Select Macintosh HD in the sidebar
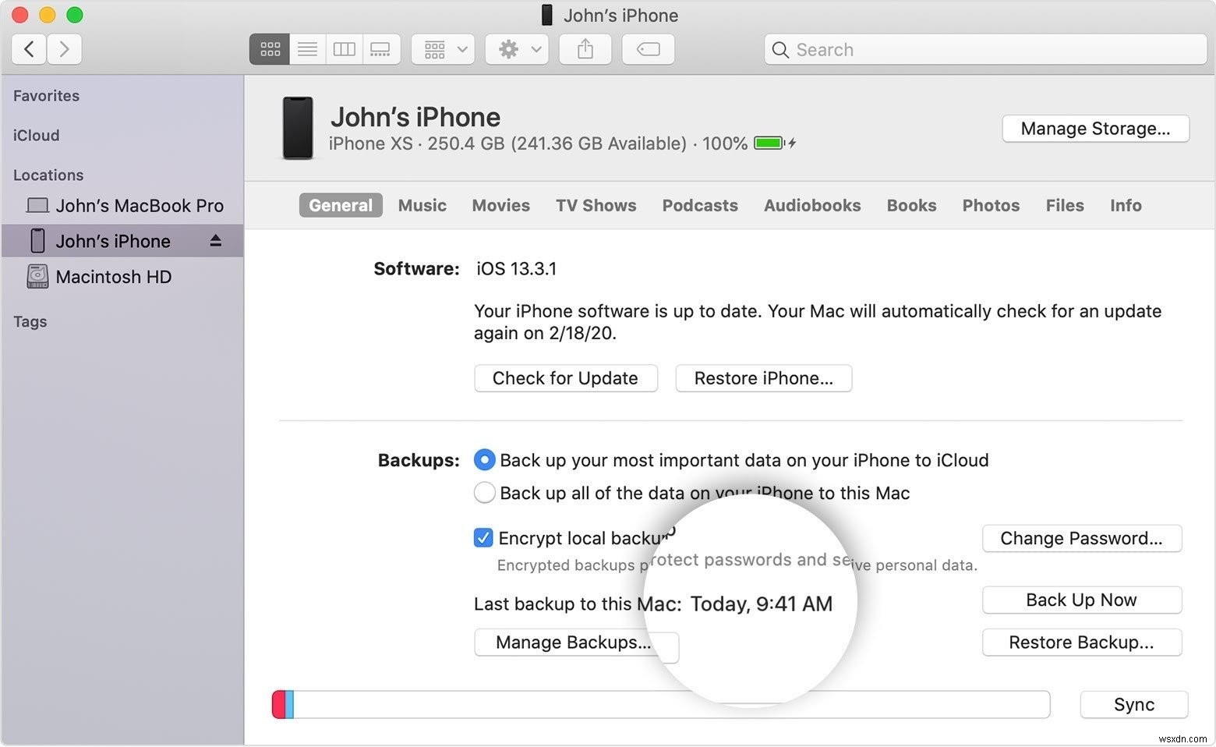1216x747 pixels. (112, 277)
